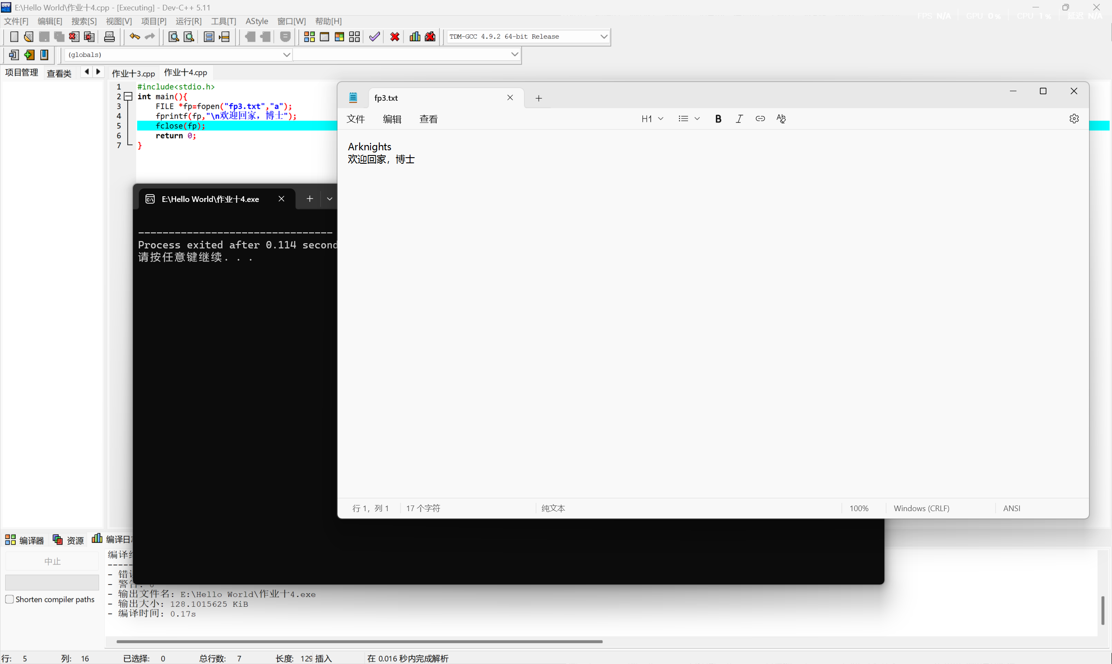This screenshot has height=664, width=1112.
Task: Toggle Italic formatting in Notepad
Action: click(739, 119)
